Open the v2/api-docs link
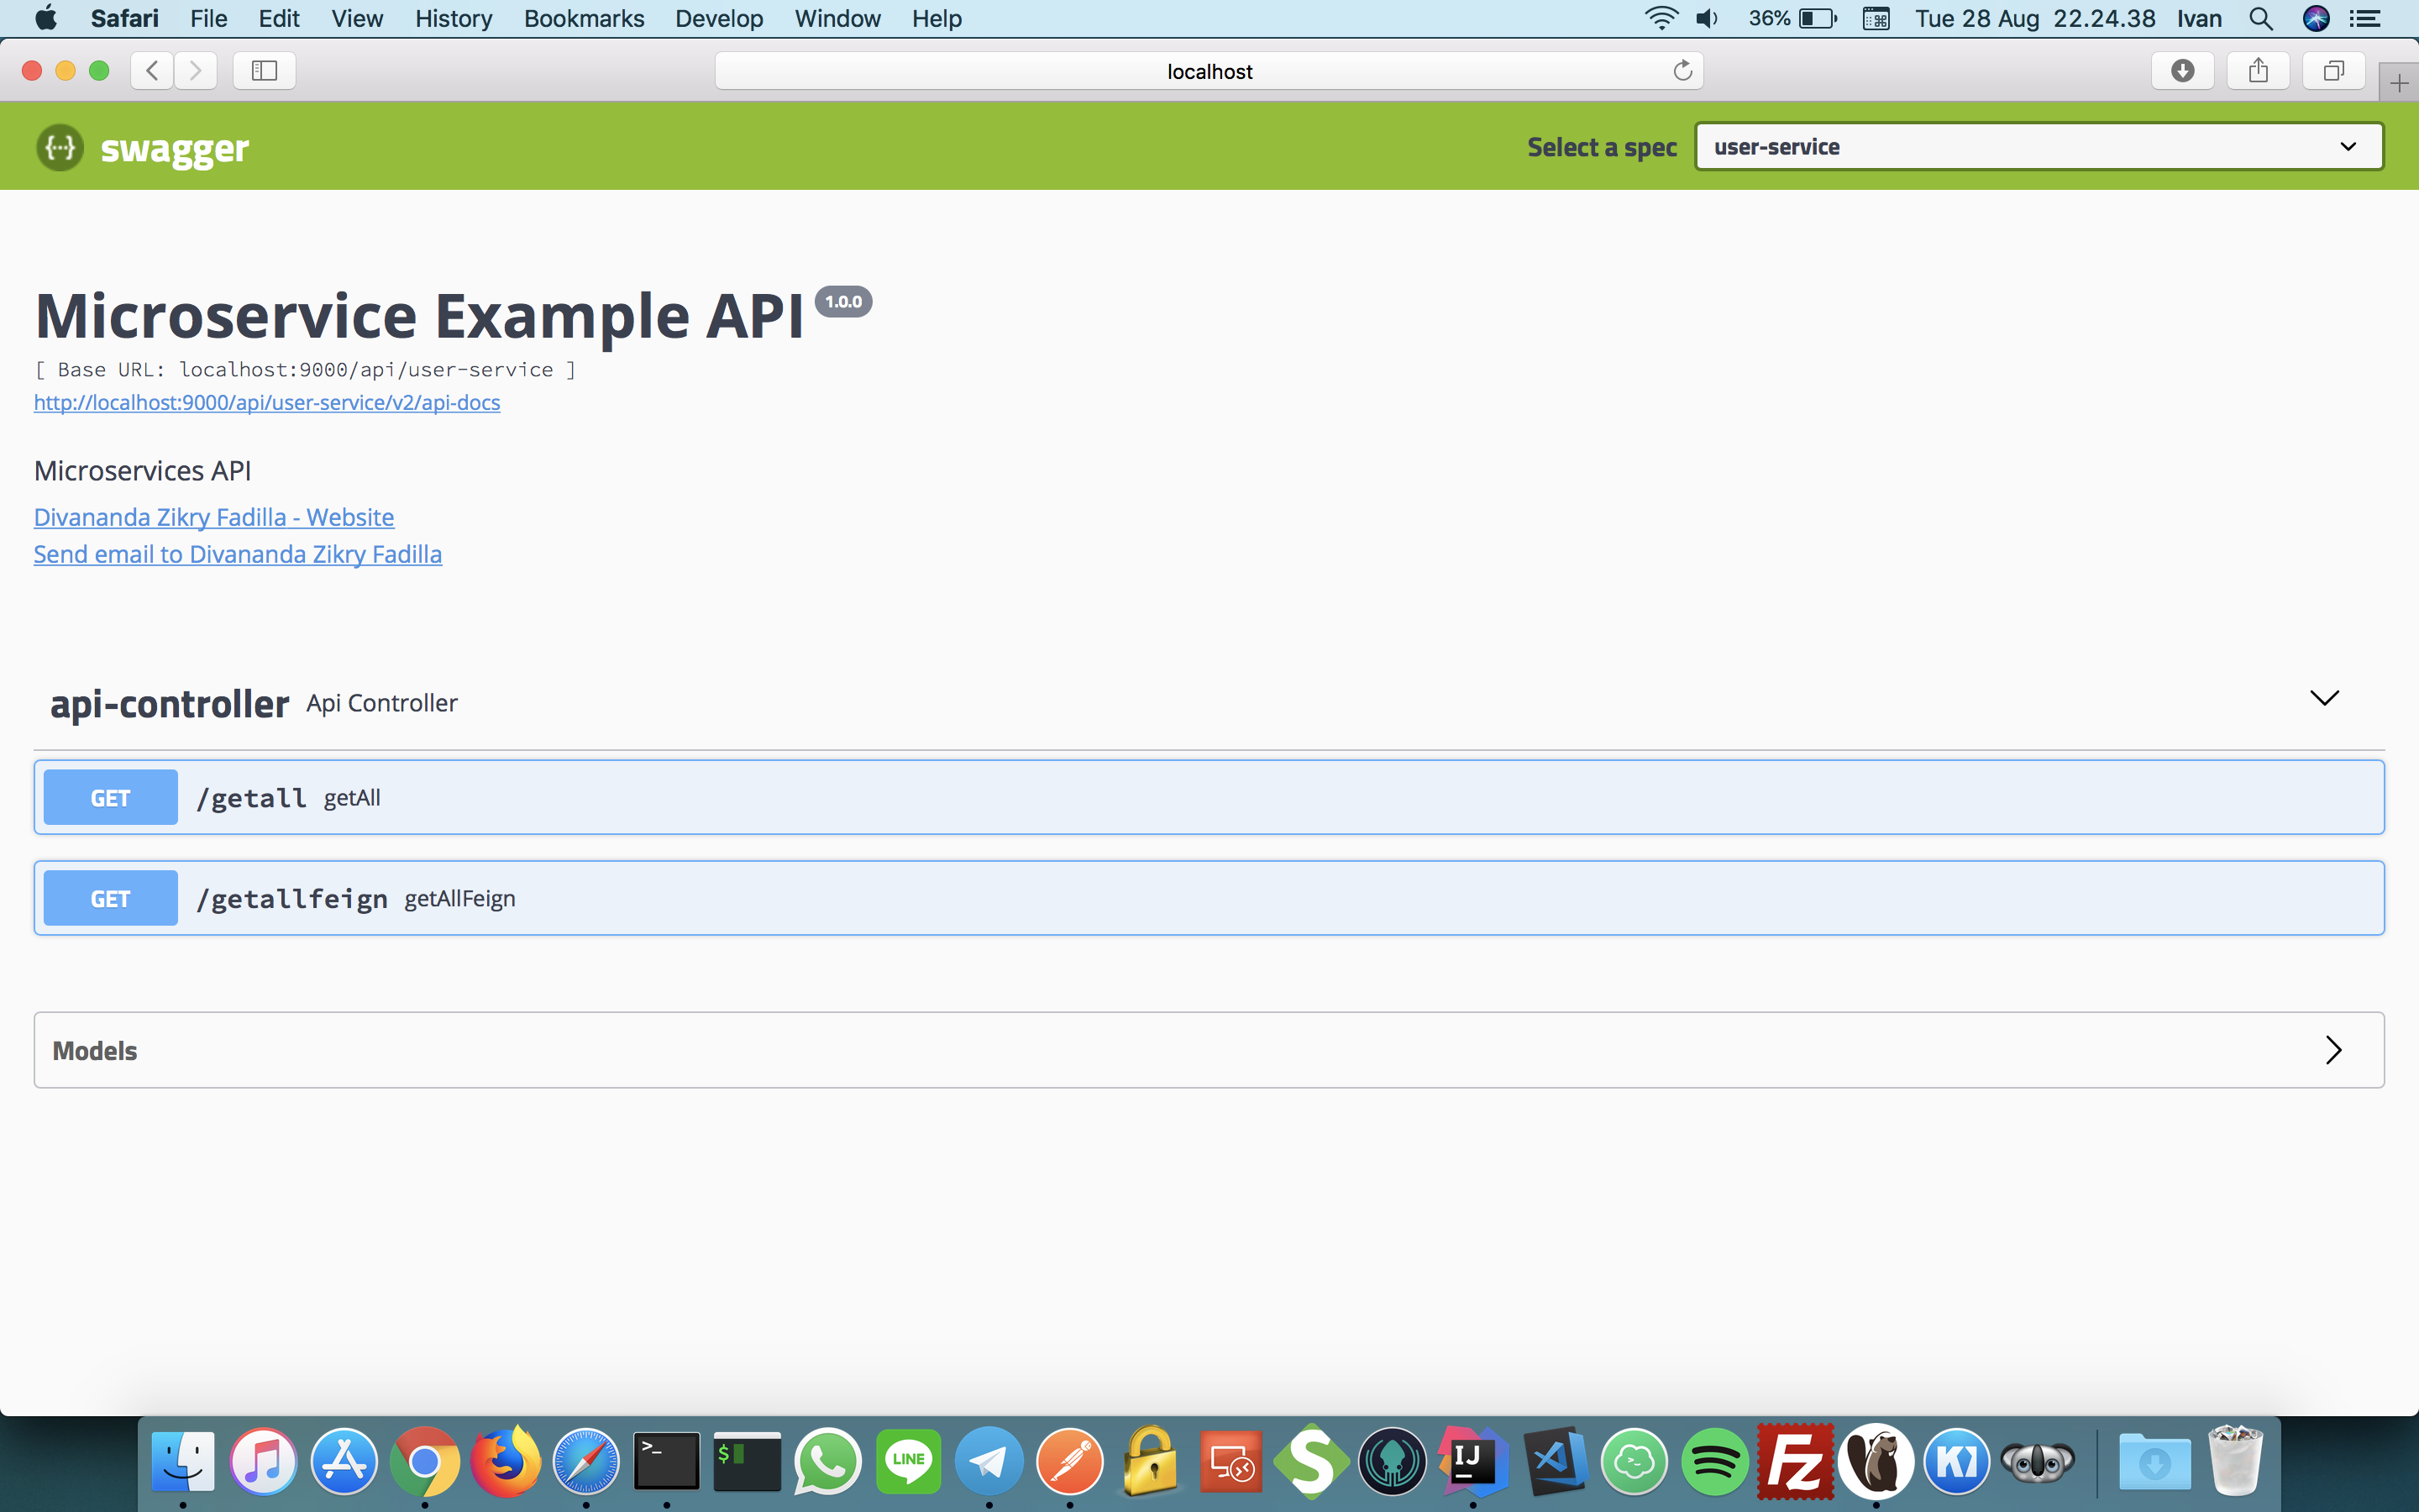The image size is (2419, 1512). (x=267, y=402)
